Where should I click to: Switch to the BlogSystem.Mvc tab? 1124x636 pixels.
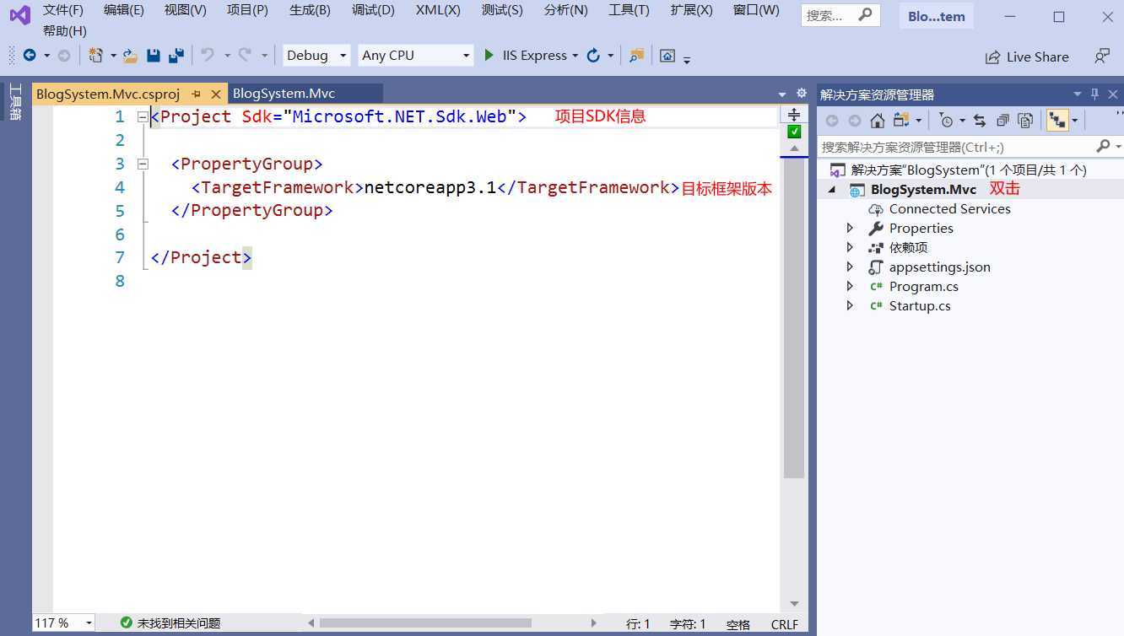point(284,94)
